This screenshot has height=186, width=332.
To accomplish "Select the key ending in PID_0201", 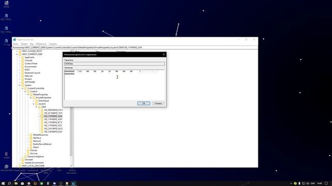I will pos(53,132).
